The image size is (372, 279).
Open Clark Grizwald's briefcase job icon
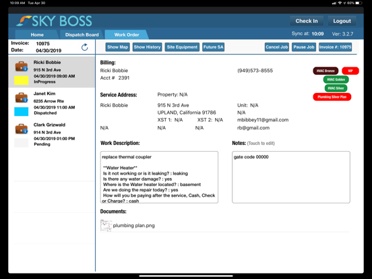(x=22, y=129)
